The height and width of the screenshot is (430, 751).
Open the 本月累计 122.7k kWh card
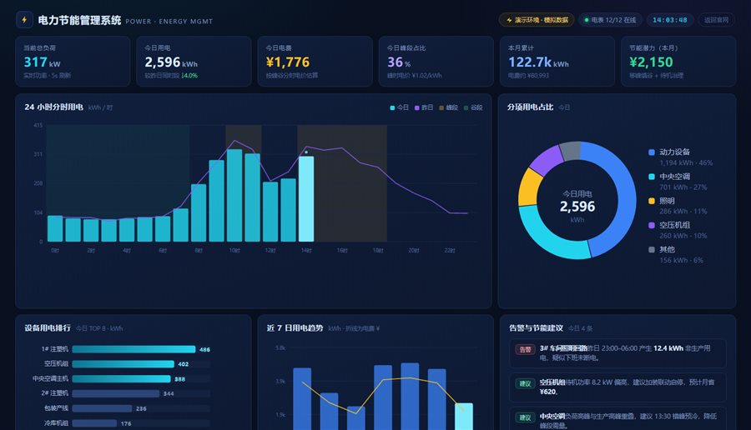pos(557,61)
